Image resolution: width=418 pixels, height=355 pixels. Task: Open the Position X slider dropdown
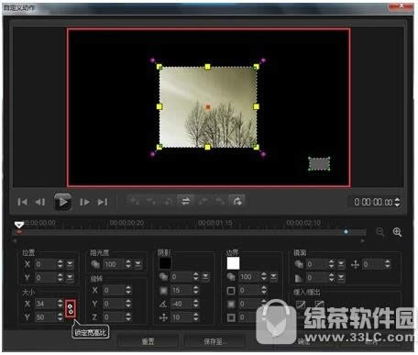point(70,264)
